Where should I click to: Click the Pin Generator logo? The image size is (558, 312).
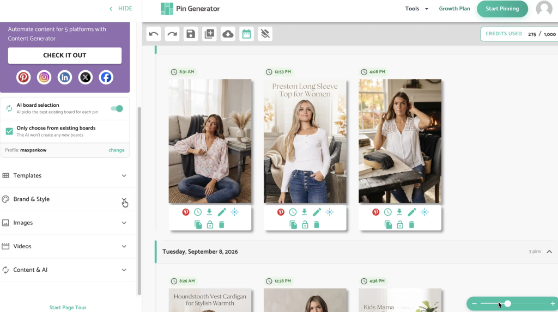point(190,9)
